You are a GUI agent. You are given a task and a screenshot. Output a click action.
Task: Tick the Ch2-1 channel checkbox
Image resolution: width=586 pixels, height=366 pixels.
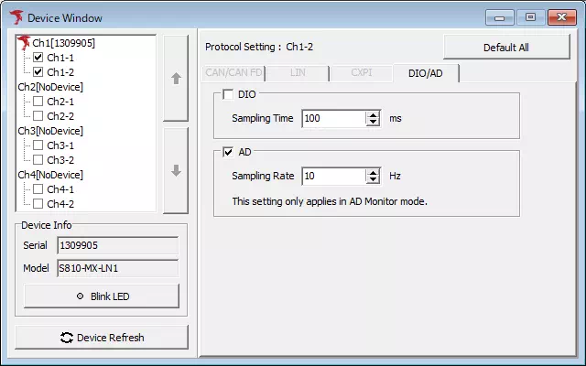(38, 102)
